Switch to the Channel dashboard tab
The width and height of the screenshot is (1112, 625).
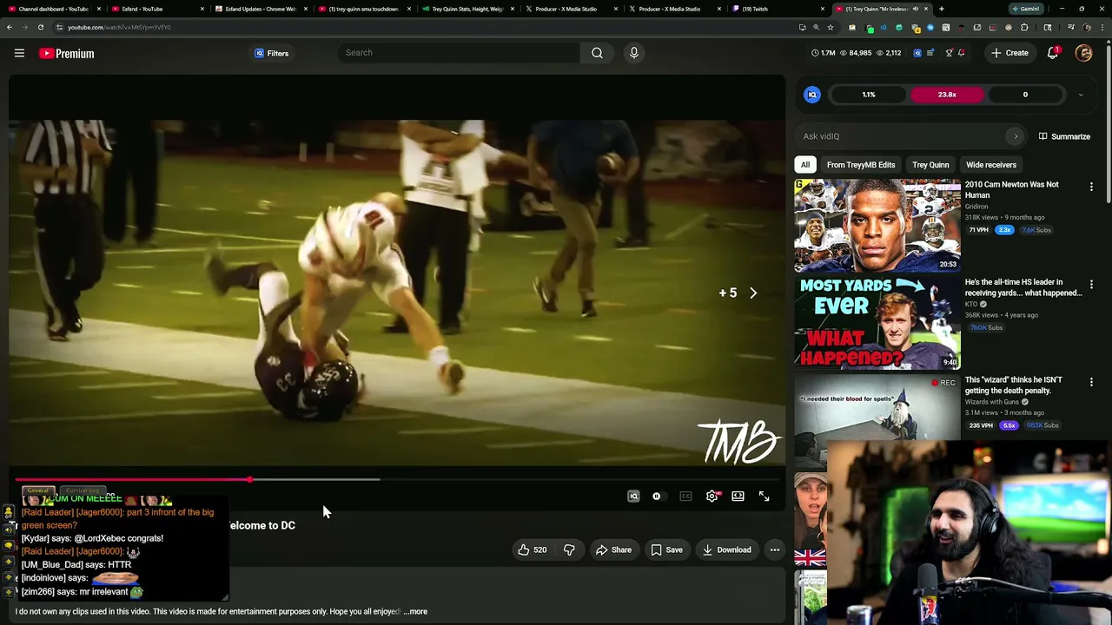tap(54, 9)
